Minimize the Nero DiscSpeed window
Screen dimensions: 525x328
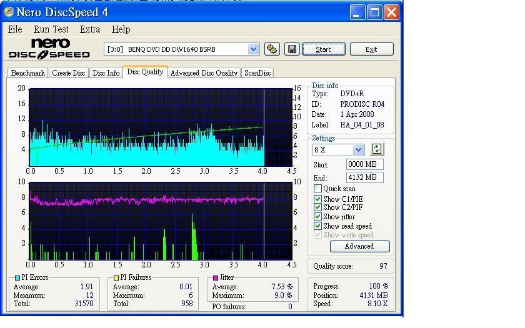coord(357,12)
